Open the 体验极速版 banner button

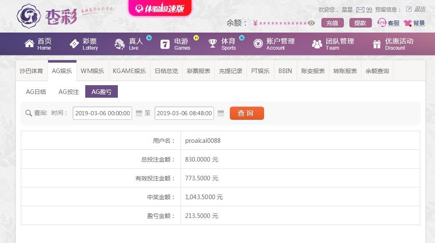(x=160, y=8)
